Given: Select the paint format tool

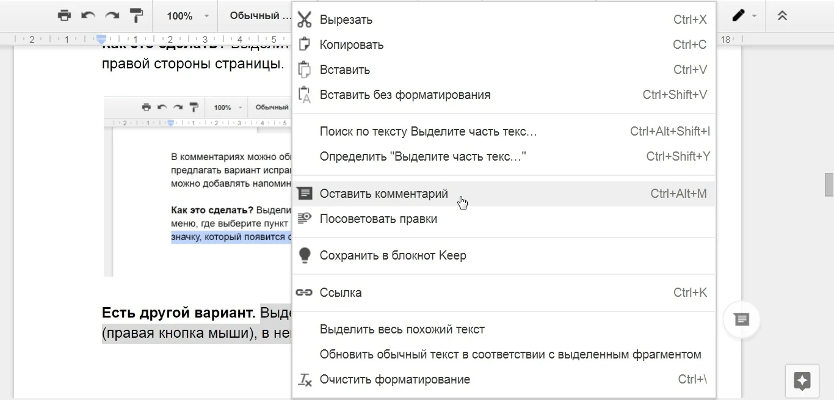Looking at the screenshot, I should coord(137,15).
